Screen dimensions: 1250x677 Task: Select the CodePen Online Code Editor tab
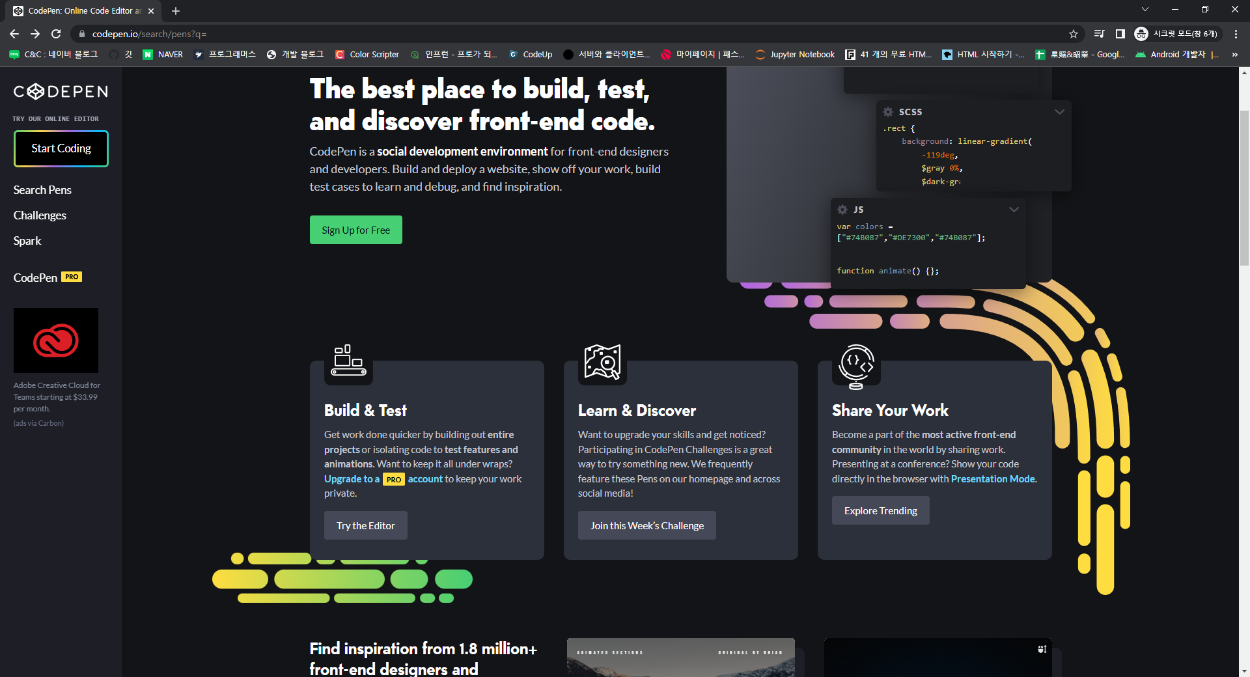point(83,11)
